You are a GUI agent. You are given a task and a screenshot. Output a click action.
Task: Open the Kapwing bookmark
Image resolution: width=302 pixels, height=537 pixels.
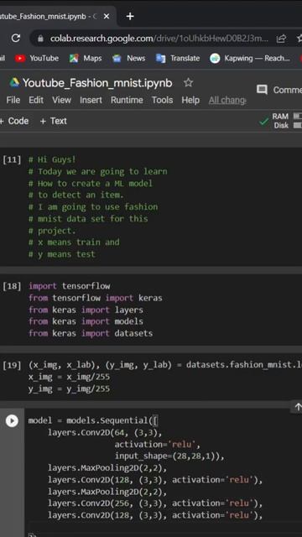(250, 58)
